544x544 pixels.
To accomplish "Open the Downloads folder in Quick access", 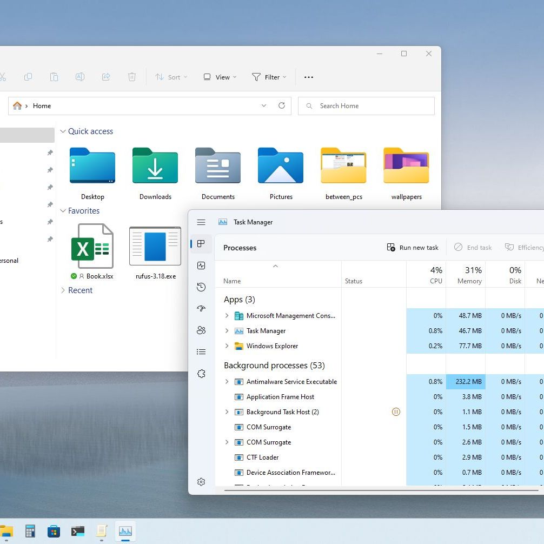I will [155, 174].
